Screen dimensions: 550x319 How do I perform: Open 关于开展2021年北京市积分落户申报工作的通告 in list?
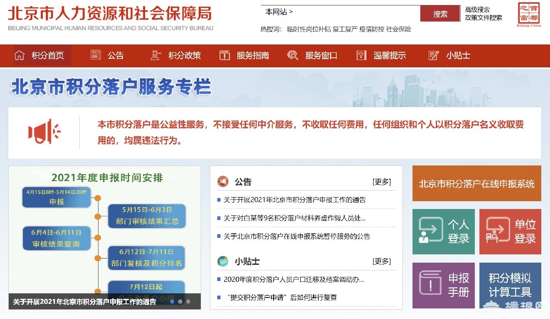click(x=295, y=200)
